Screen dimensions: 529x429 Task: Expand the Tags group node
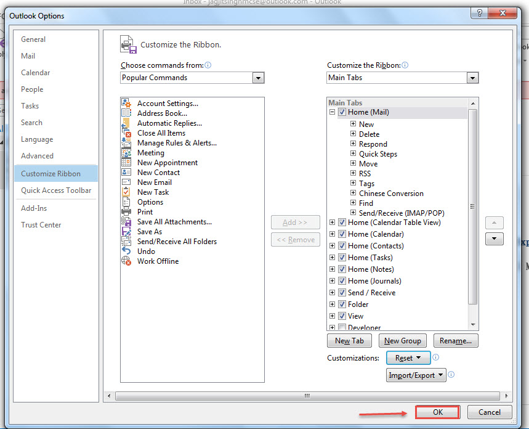coord(353,182)
